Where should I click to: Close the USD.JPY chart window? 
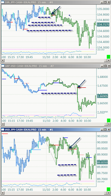(x=108, y=130)
